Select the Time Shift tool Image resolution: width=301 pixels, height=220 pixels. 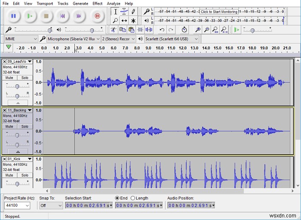[124, 20]
